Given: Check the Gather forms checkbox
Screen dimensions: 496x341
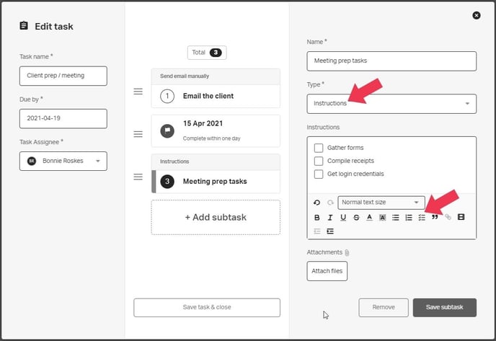Looking at the screenshot, I should tap(319, 148).
